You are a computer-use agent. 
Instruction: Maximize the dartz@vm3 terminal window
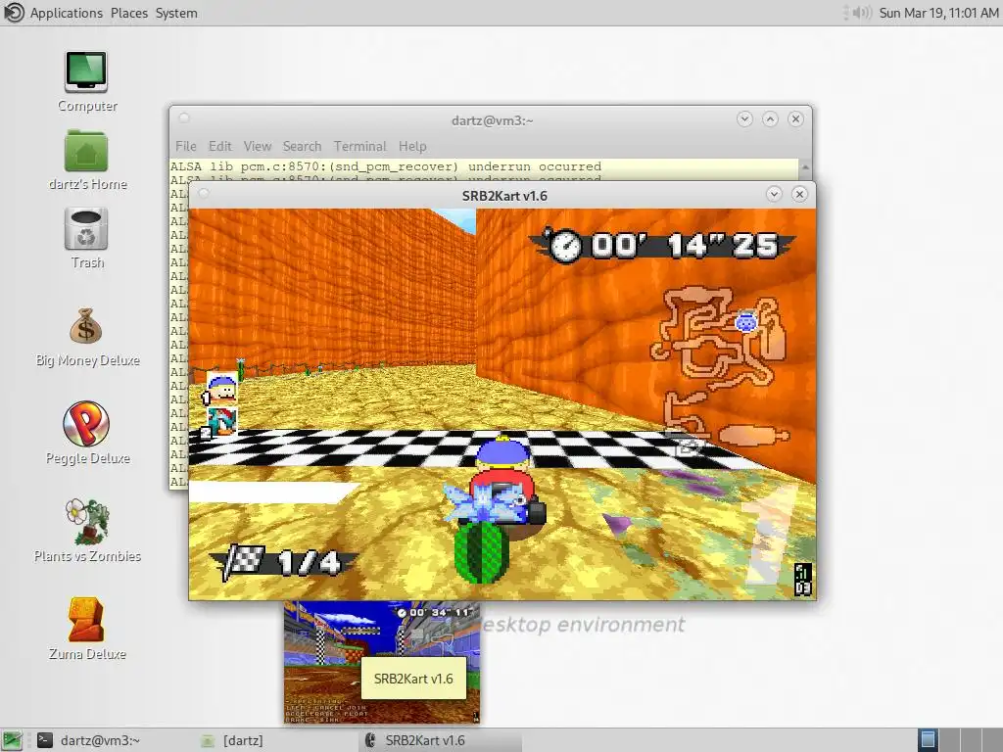(x=770, y=118)
